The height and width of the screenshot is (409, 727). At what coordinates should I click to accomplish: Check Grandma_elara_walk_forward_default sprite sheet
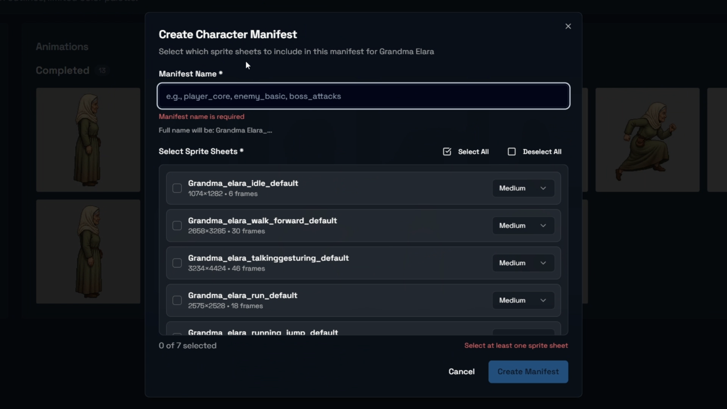177,226
